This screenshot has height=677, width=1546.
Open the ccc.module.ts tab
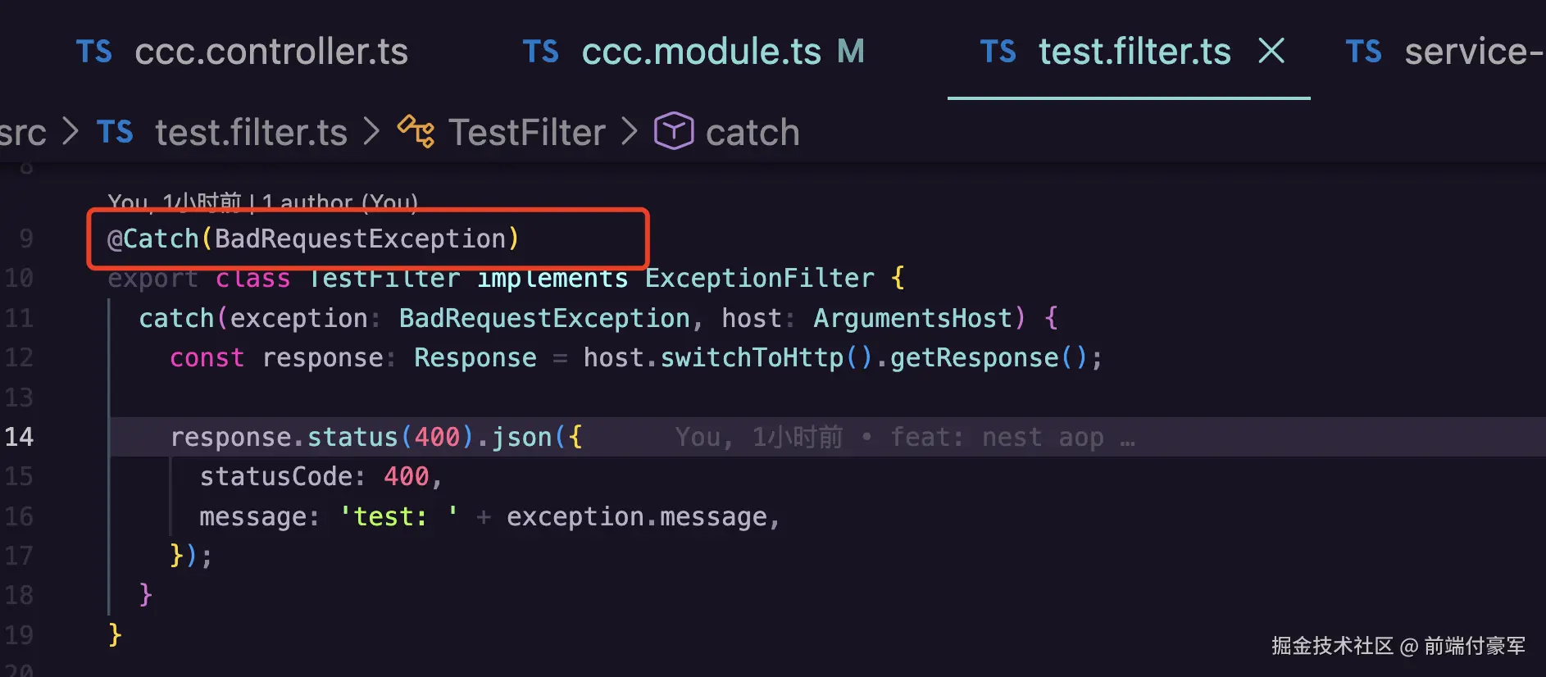pyautogui.click(x=693, y=51)
